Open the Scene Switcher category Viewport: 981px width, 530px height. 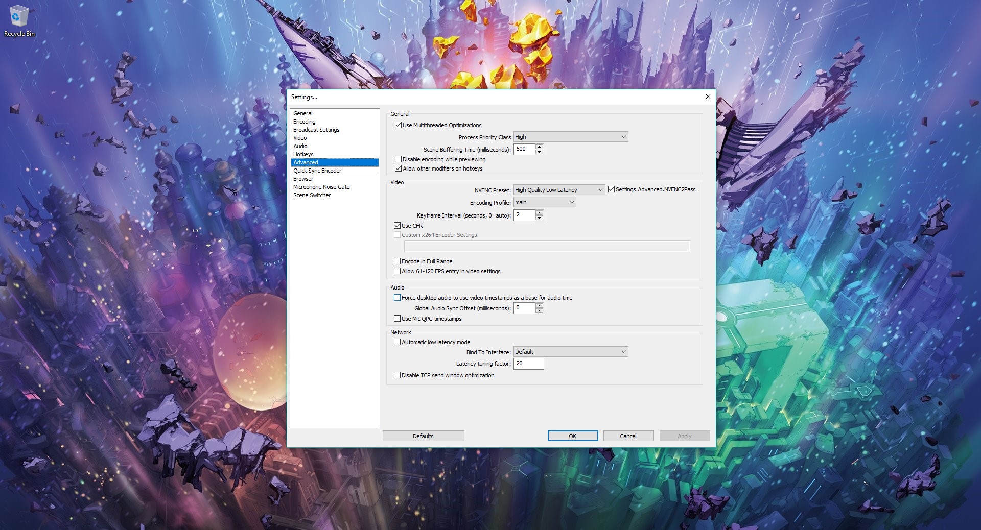coord(335,195)
